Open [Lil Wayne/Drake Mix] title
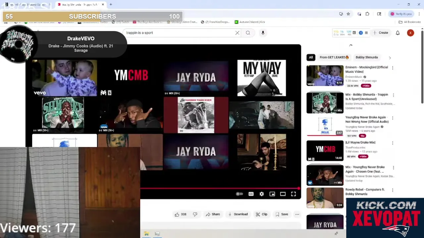The width and height of the screenshot is (424, 238). [360, 142]
